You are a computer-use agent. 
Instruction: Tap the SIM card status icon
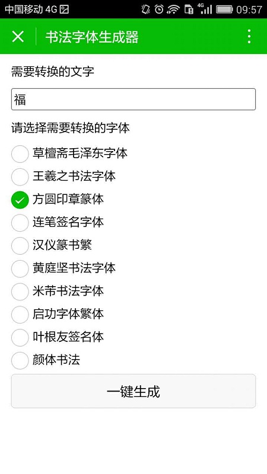[189, 9]
